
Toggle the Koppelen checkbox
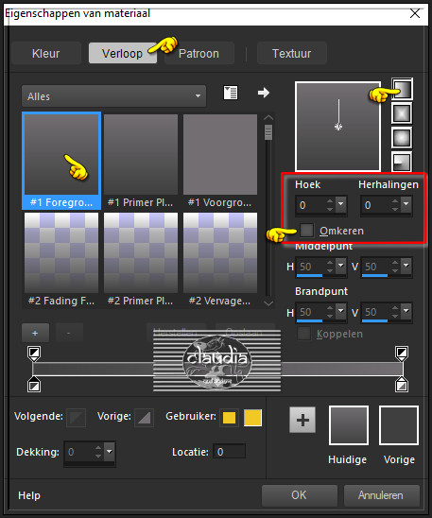(303, 334)
